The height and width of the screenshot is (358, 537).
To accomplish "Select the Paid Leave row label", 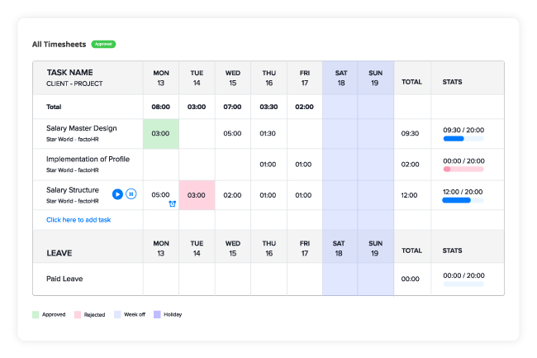I will (x=64, y=279).
